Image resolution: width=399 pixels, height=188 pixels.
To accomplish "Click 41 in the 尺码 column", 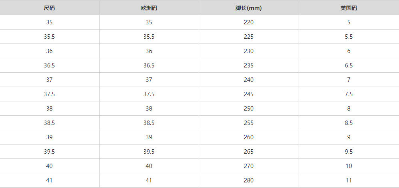I will (49, 180).
